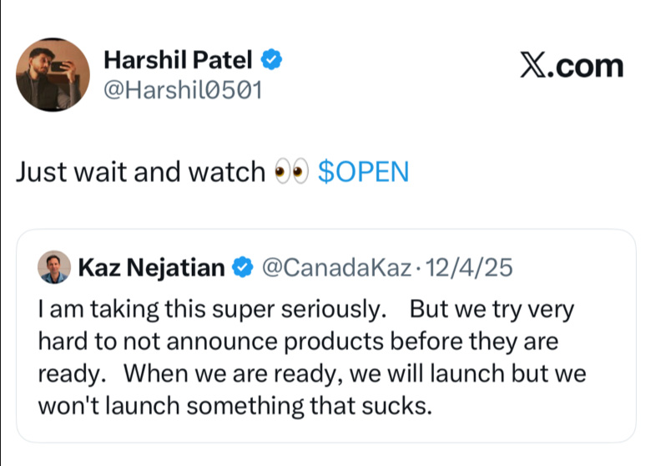Click the Harshil Patel display name

pyautogui.click(x=178, y=60)
